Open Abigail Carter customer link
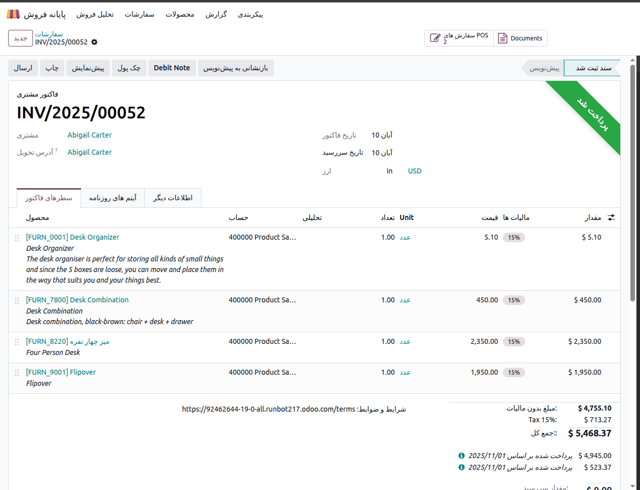Screen dimensions: 640x490 point(90,135)
